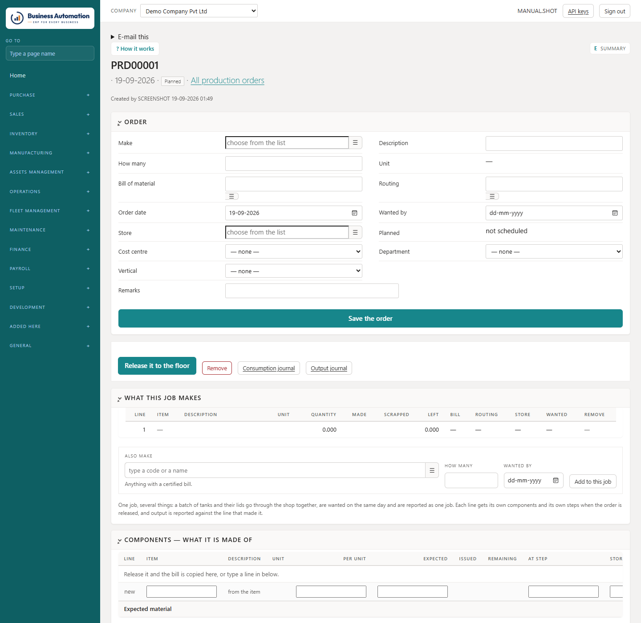This screenshot has width=641, height=623.
Task: Expand the Added Here menu
Action: coord(50,327)
